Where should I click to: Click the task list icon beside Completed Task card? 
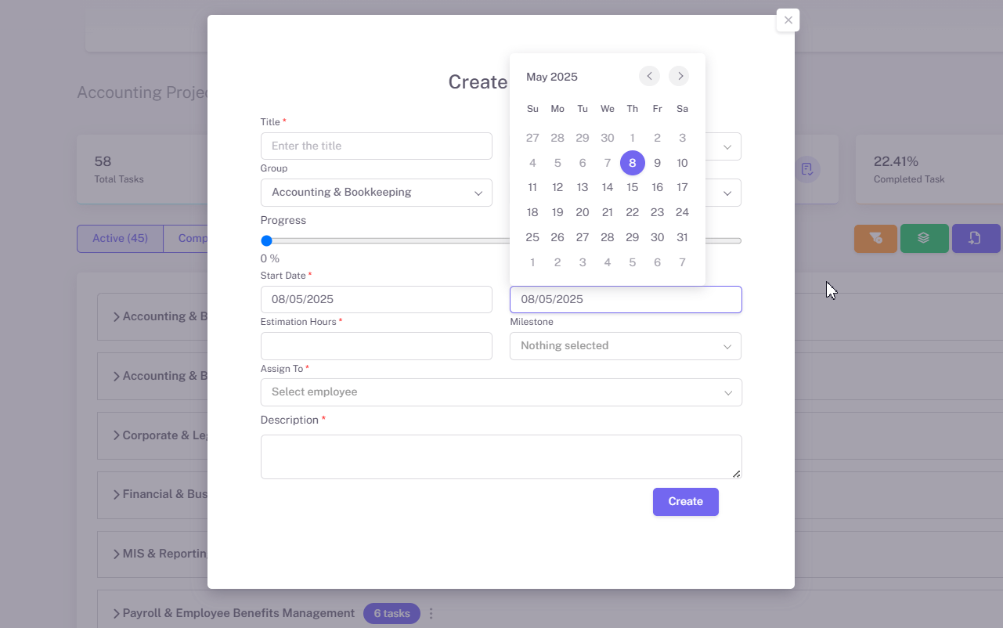point(807,169)
